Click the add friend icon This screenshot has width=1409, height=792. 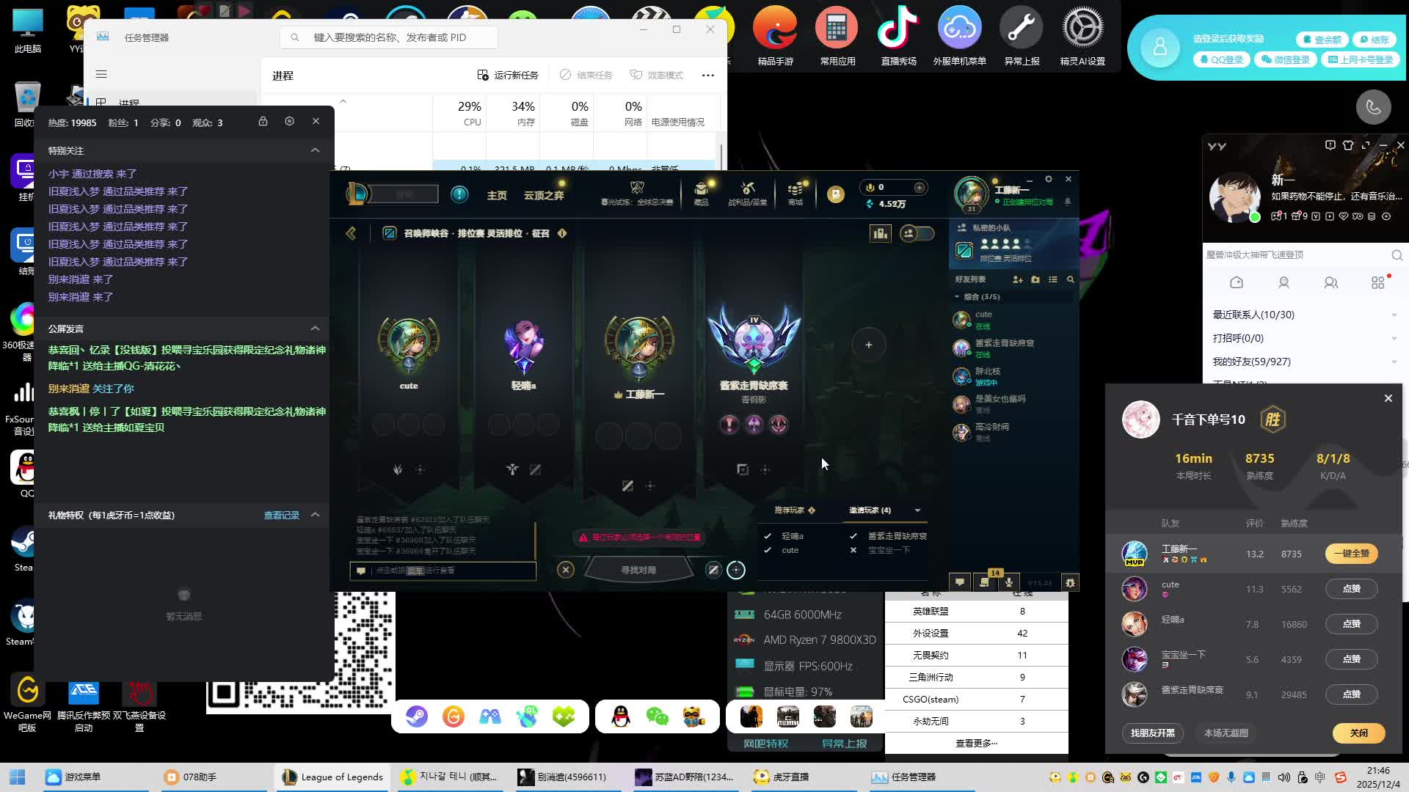(1017, 279)
